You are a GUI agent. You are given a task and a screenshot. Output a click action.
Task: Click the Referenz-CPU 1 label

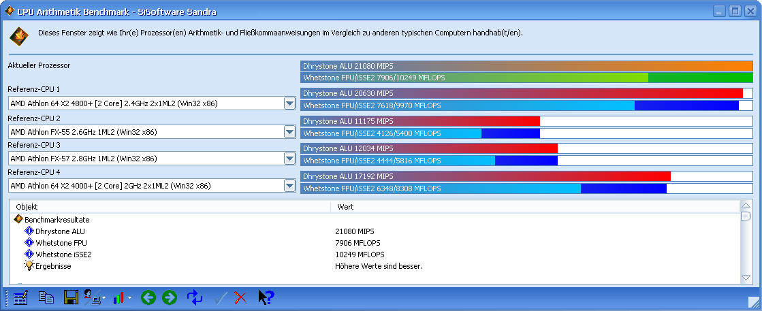(34, 89)
